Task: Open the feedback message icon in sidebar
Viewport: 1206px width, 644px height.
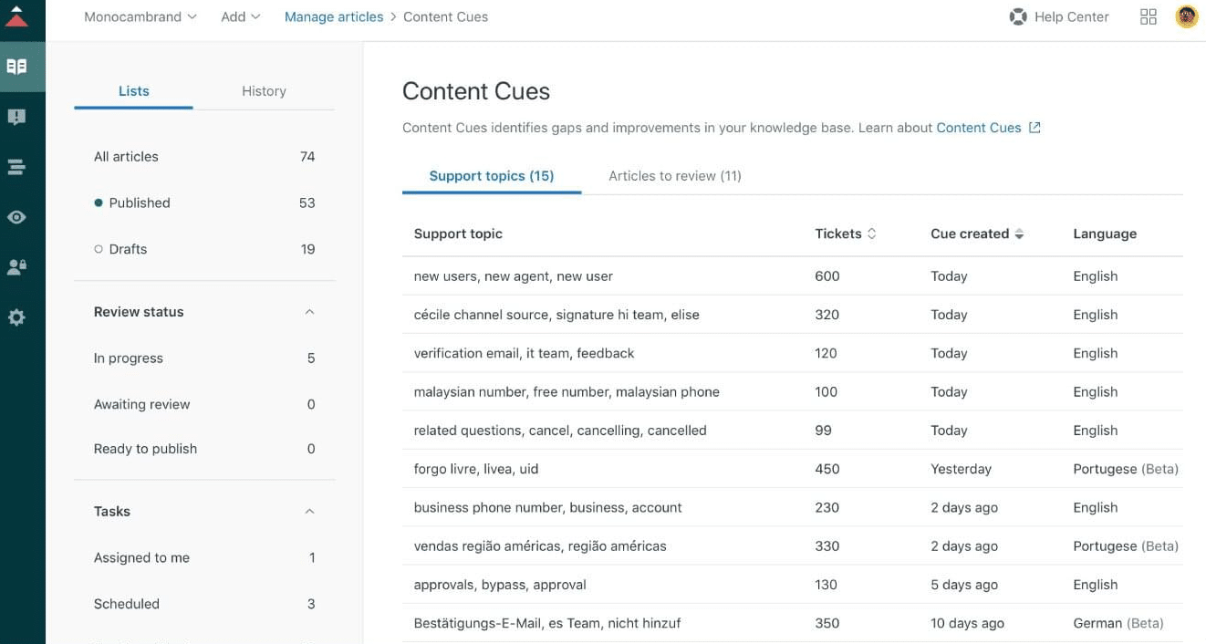Action: click(22, 116)
